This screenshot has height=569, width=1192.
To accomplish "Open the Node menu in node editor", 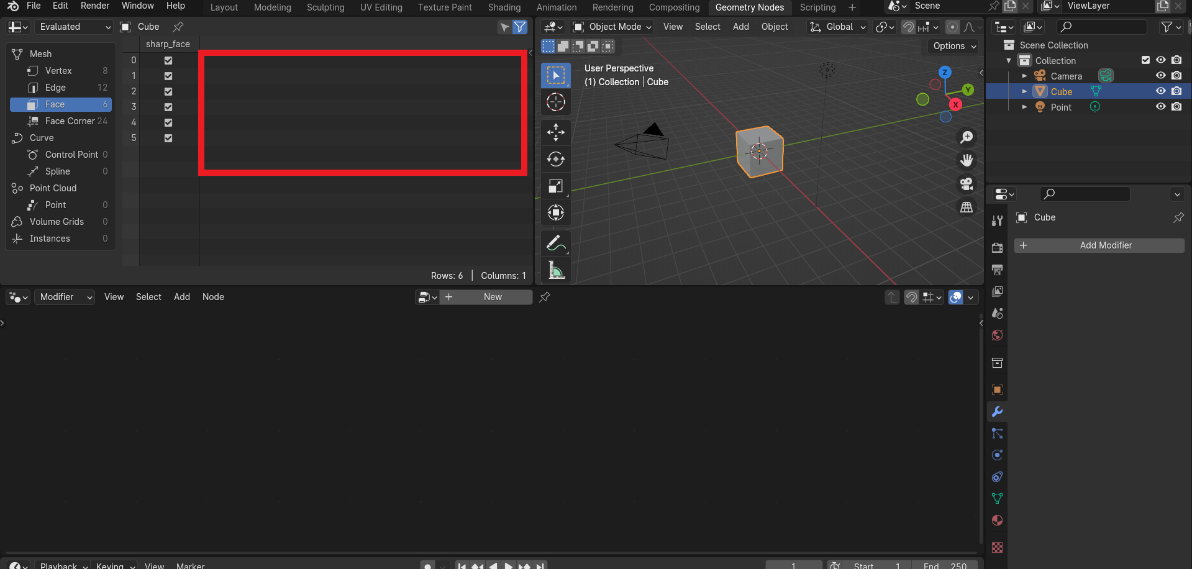I will coord(213,297).
